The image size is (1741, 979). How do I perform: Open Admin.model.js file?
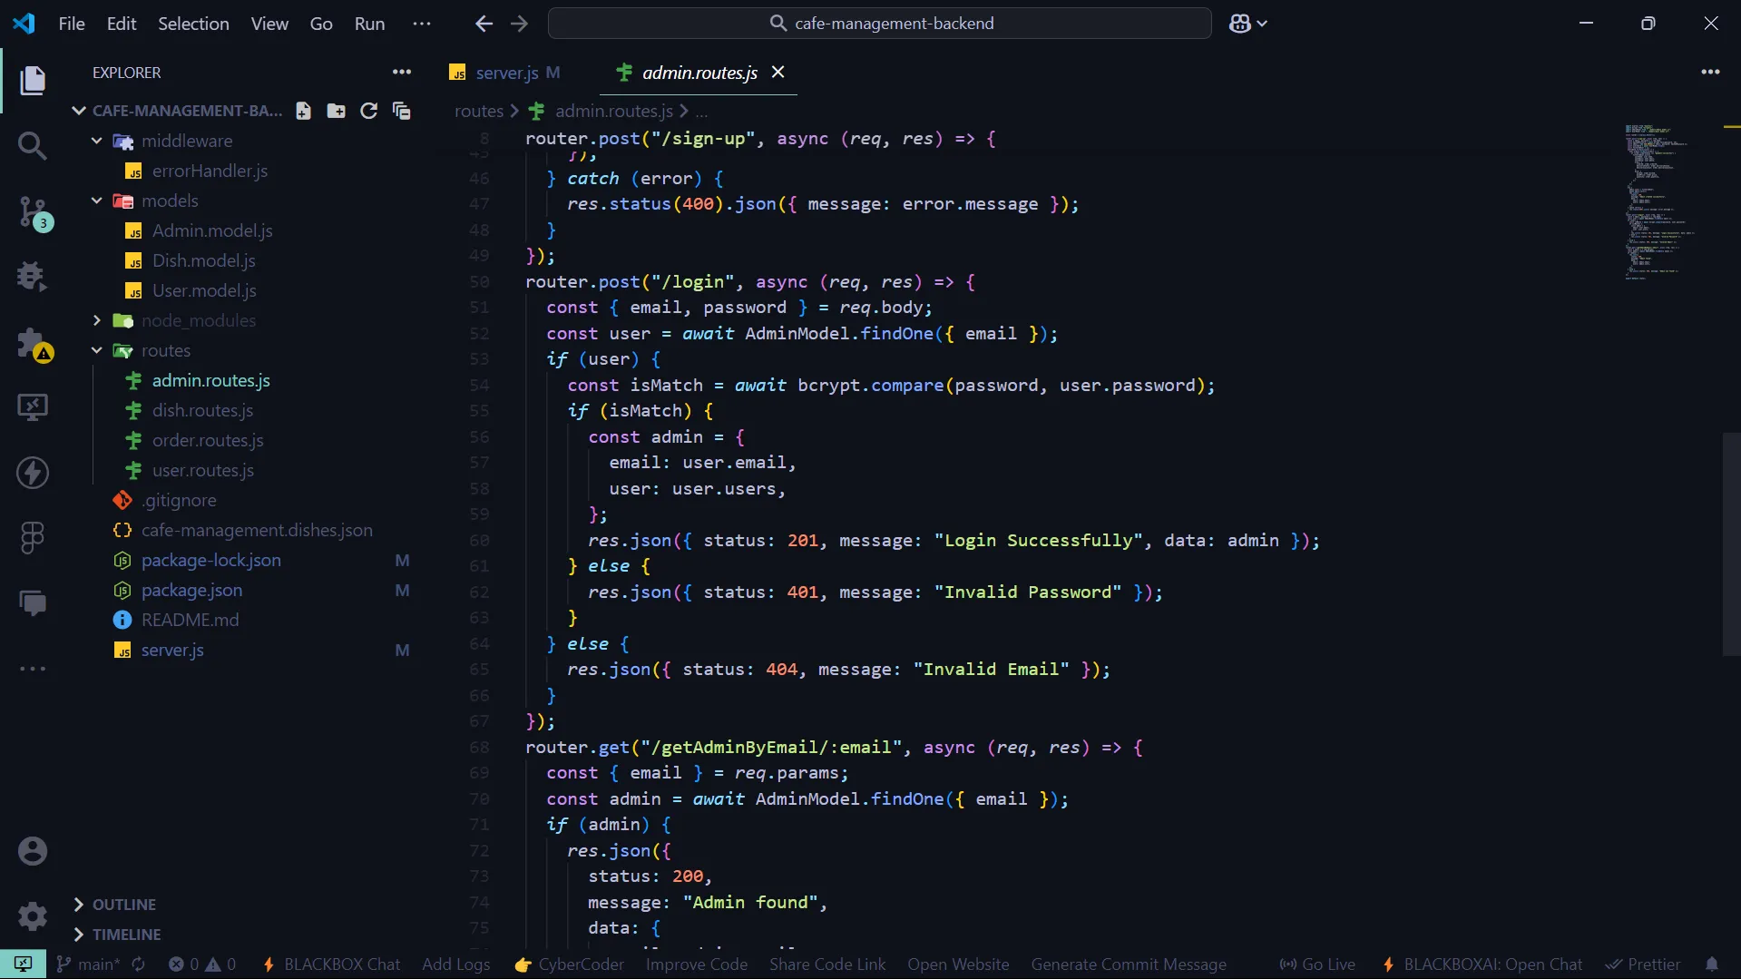pyautogui.click(x=212, y=230)
